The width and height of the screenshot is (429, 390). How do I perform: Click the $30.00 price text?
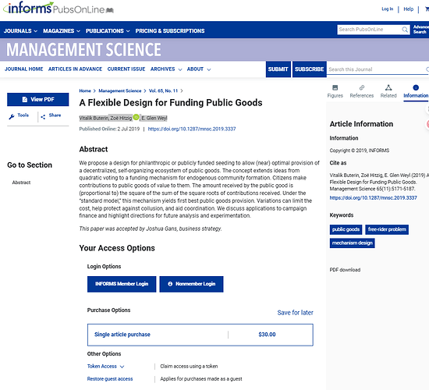(x=267, y=335)
